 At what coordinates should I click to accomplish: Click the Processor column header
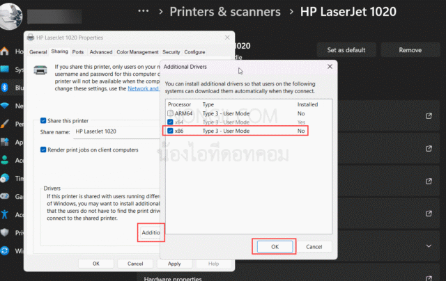click(179, 104)
